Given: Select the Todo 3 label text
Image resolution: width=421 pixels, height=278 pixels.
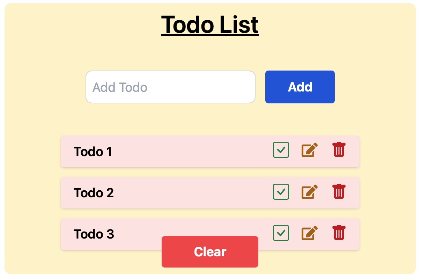Looking at the screenshot, I should (94, 234).
